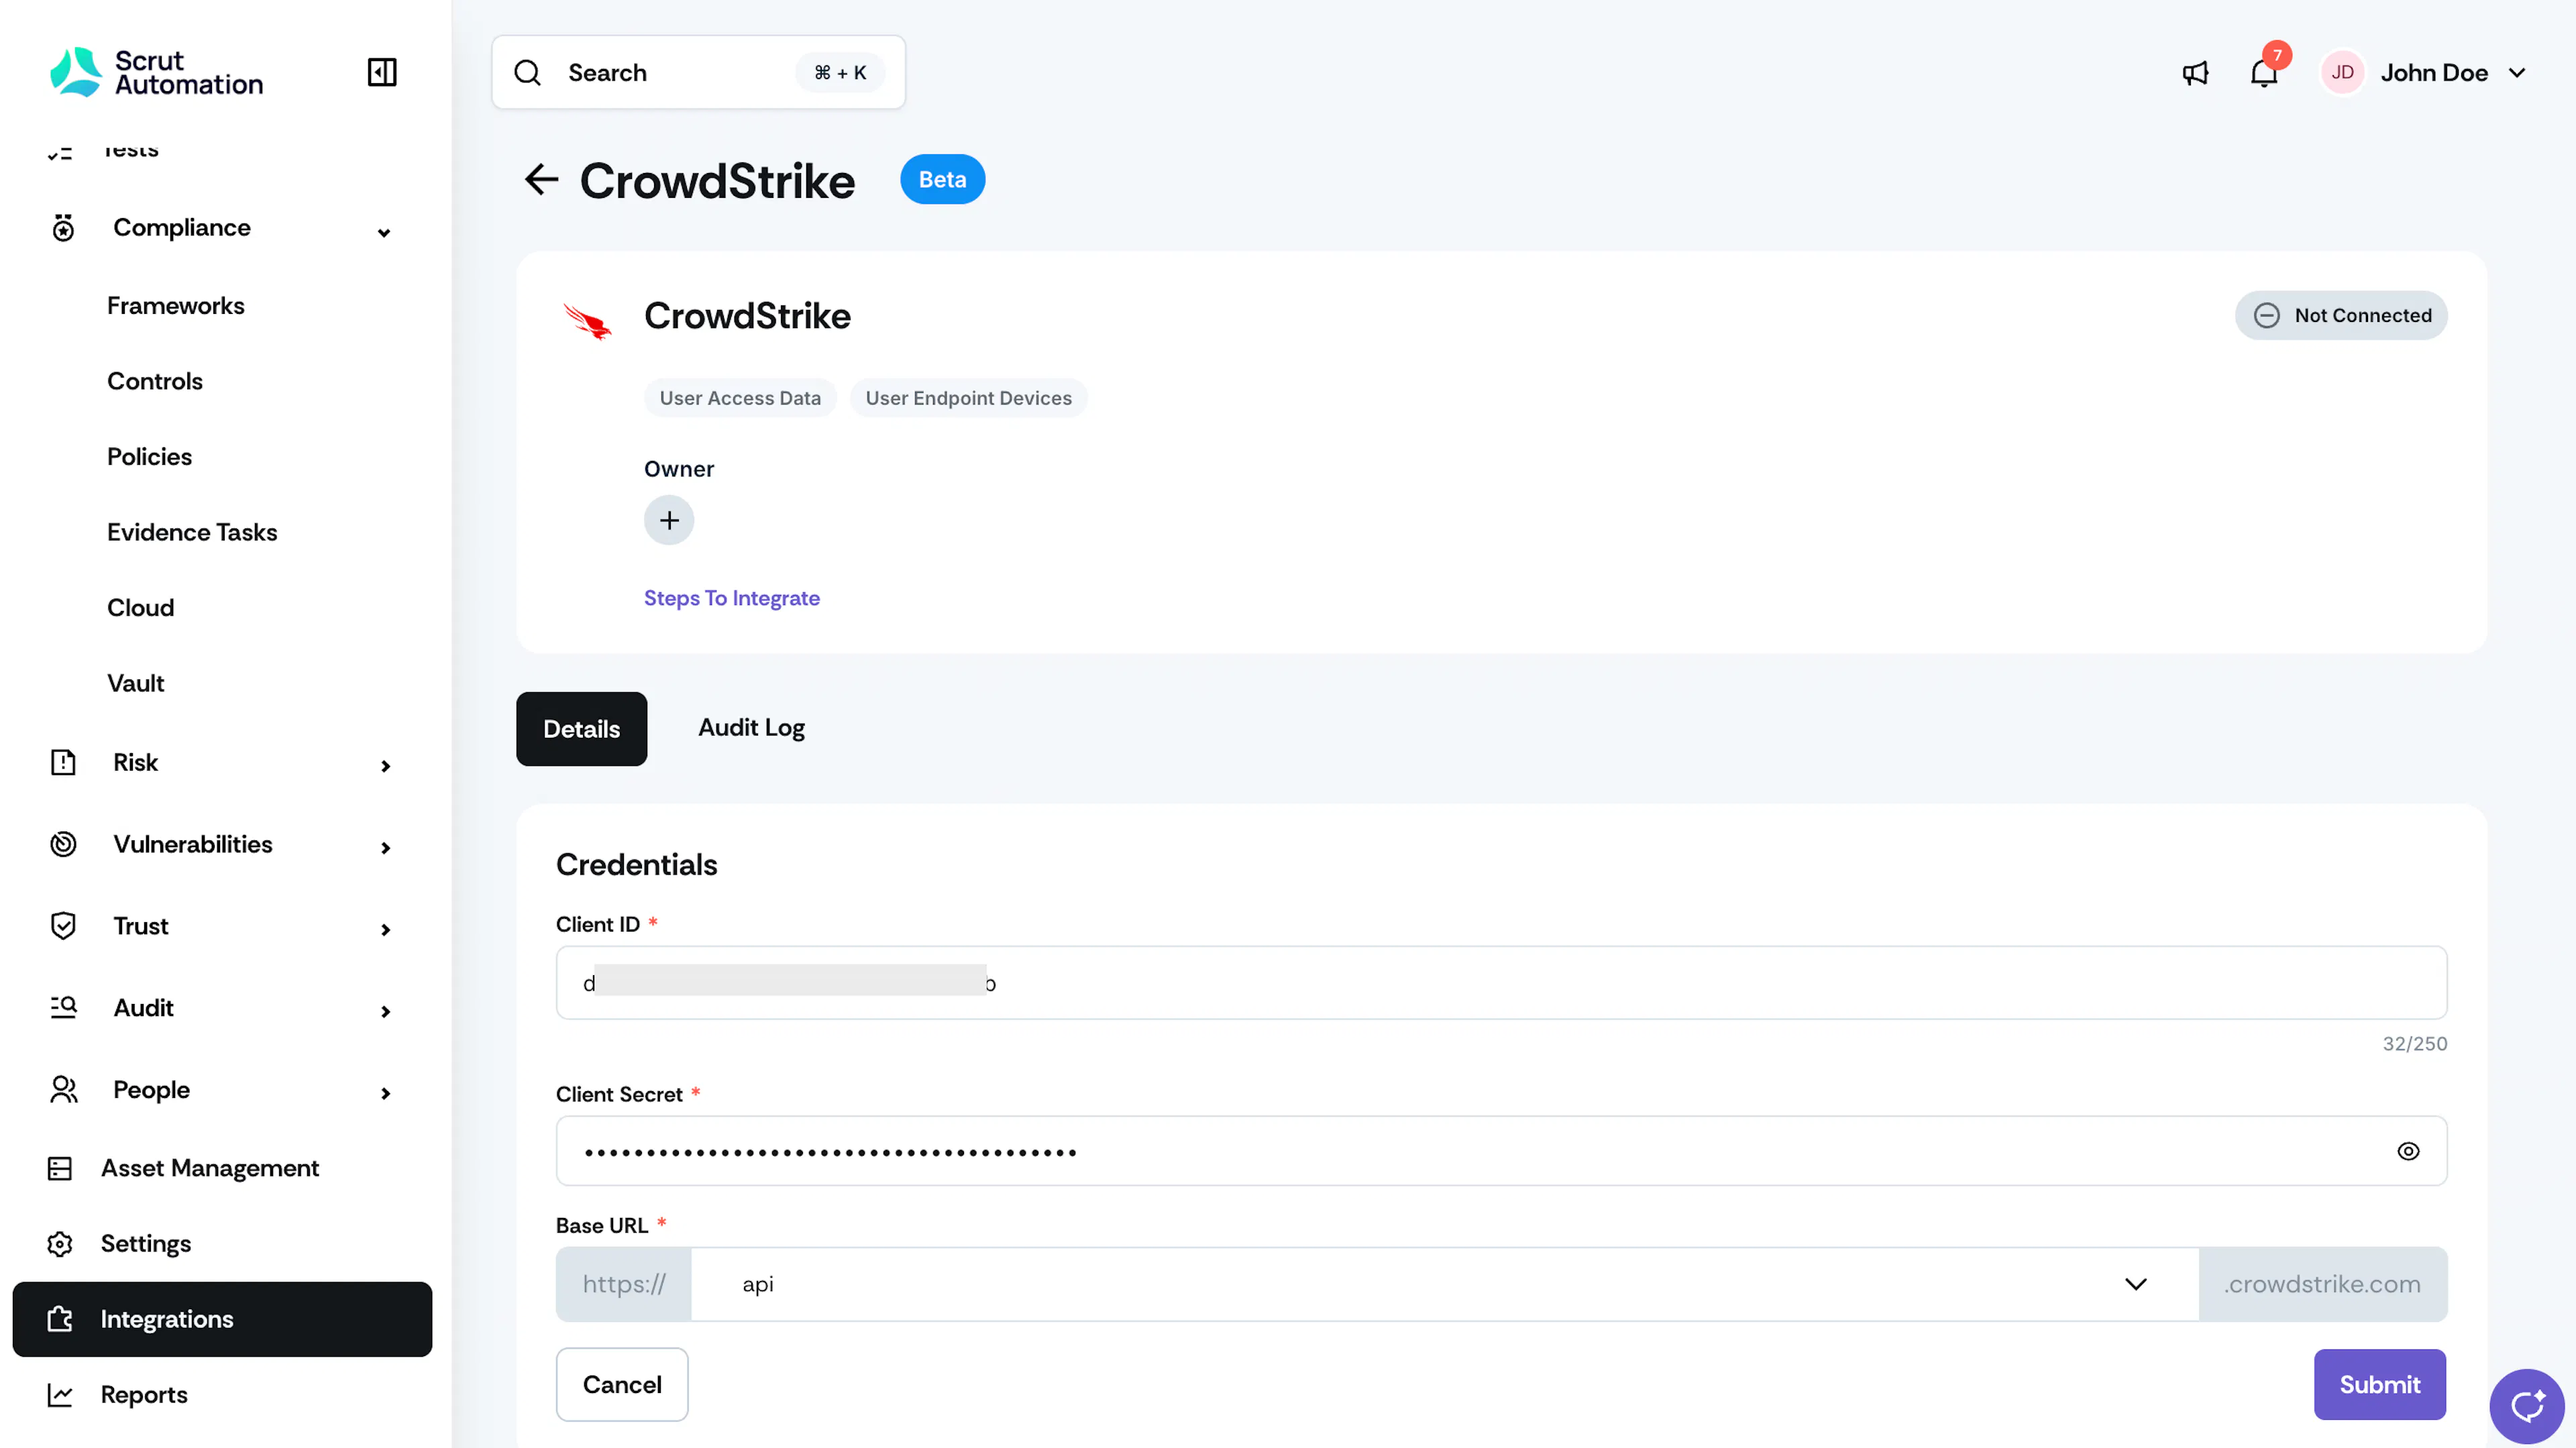Screen dimensions: 2576x1448
Task: Click the User Access Data tag
Action: coord(740,398)
